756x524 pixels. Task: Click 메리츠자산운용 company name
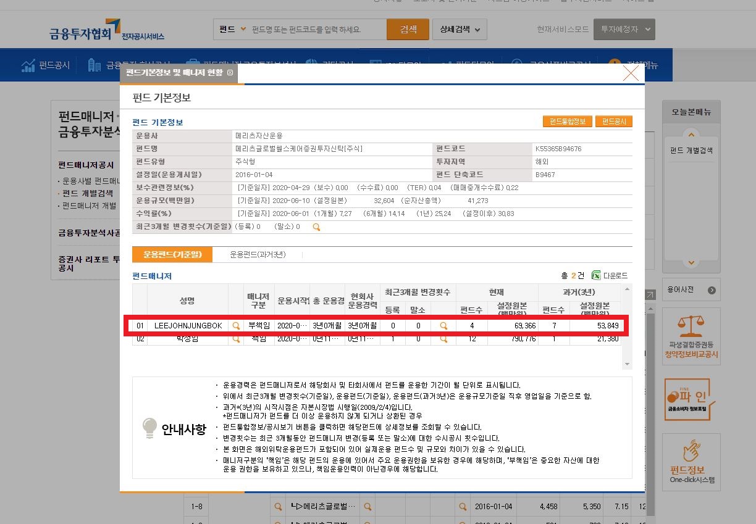tap(259, 135)
